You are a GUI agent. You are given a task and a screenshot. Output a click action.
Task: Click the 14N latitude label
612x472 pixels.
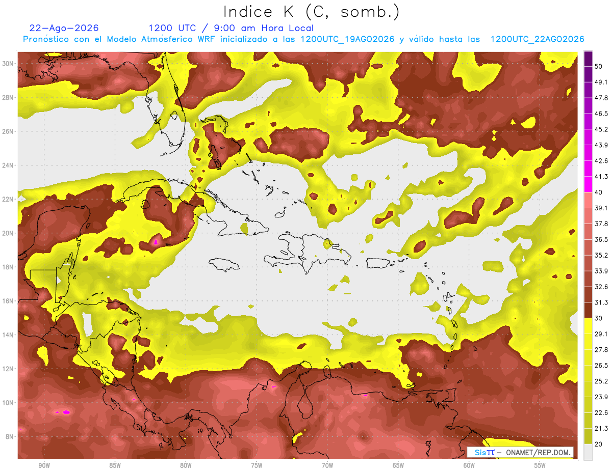click(x=8, y=335)
